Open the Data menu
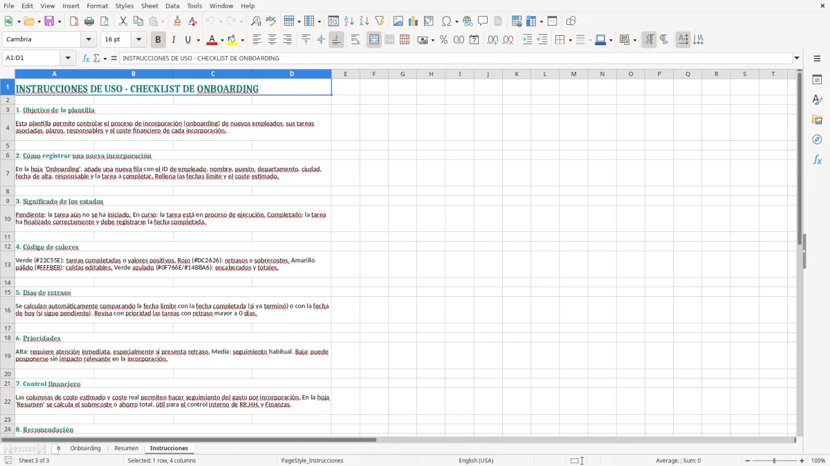This screenshot has width=830, height=466. pos(172,6)
